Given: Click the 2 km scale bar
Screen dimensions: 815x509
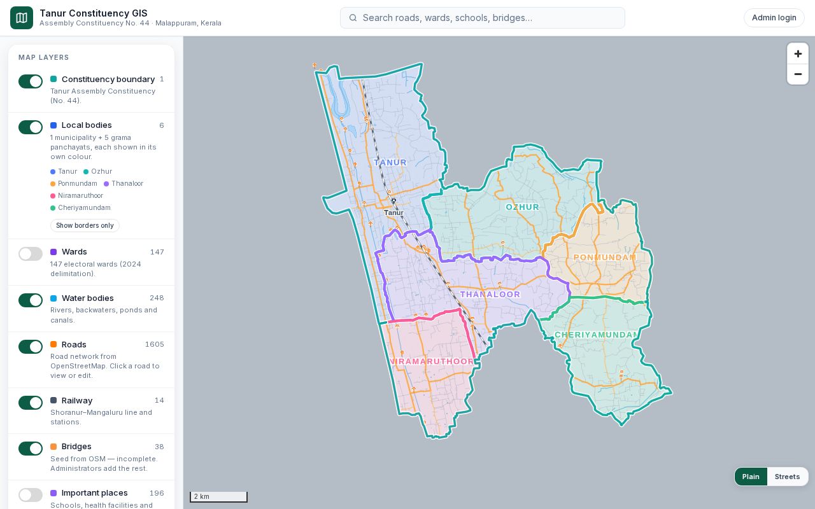Looking at the screenshot, I should tap(218, 497).
